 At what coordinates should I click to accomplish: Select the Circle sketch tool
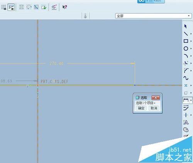(x=186, y=49)
